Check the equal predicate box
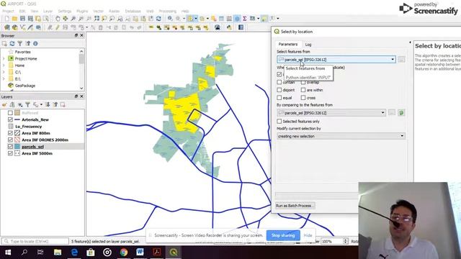Viewport: 461px width, 259px height. pyautogui.click(x=279, y=98)
